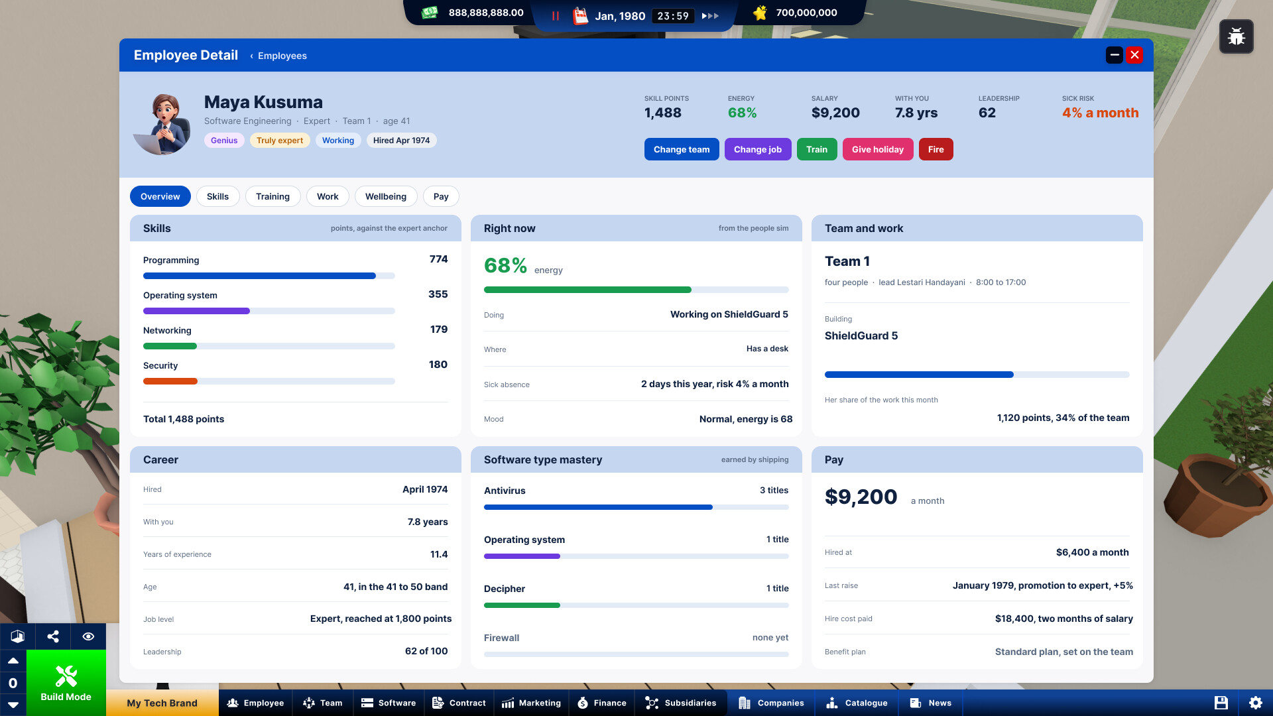Click the money cash icon
The width and height of the screenshot is (1273, 716).
pyautogui.click(x=430, y=13)
